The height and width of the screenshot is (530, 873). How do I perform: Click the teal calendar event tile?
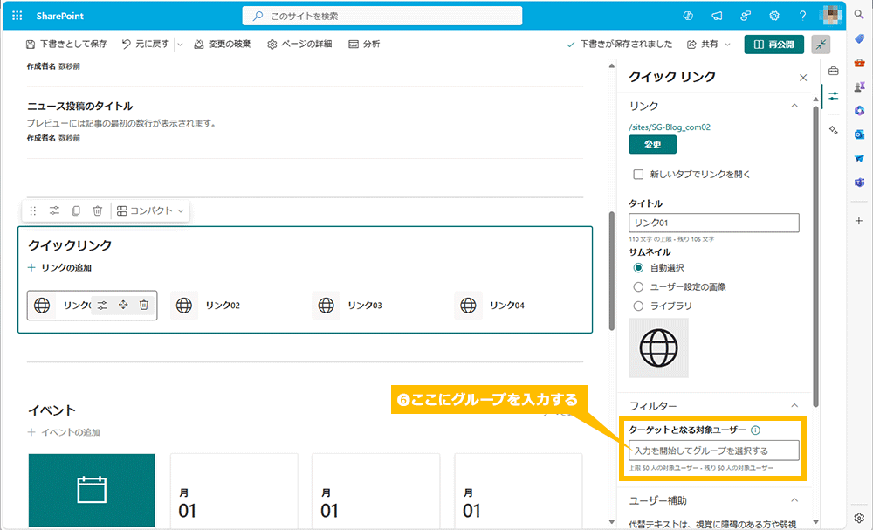(92, 490)
